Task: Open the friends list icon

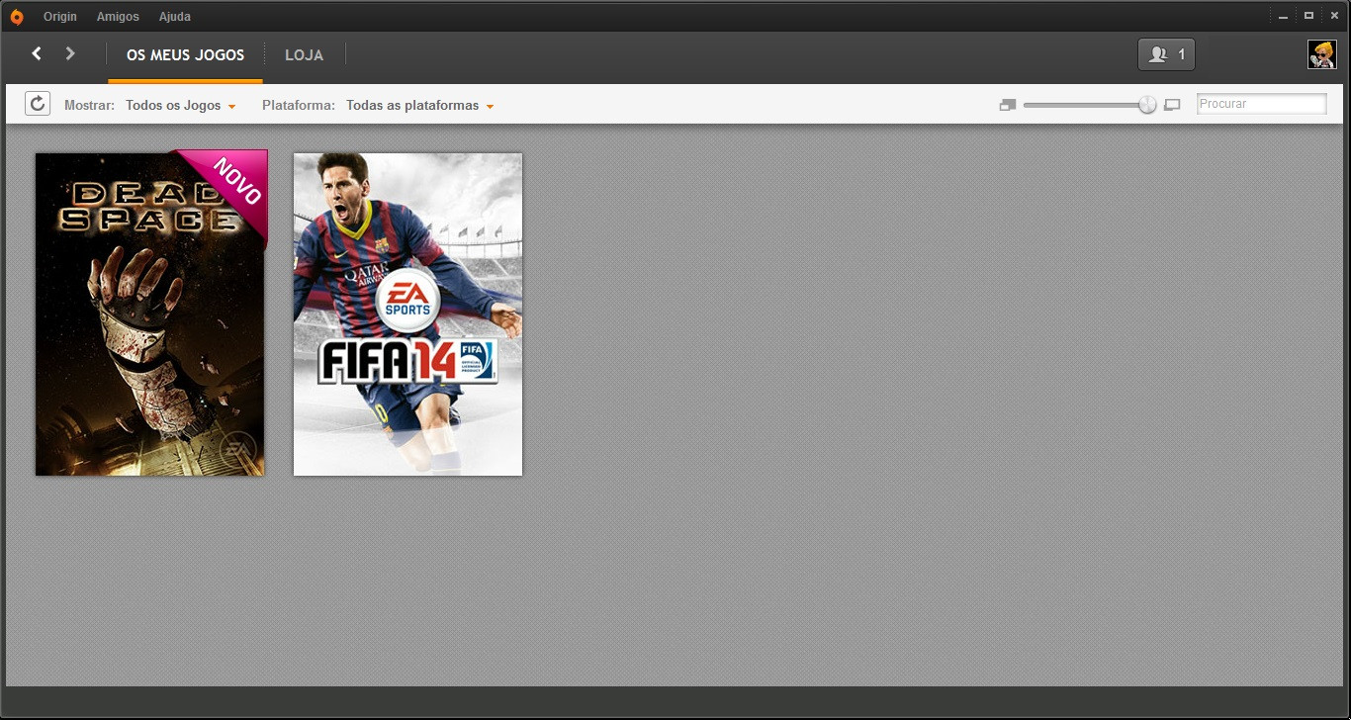Action: click(x=1166, y=54)
